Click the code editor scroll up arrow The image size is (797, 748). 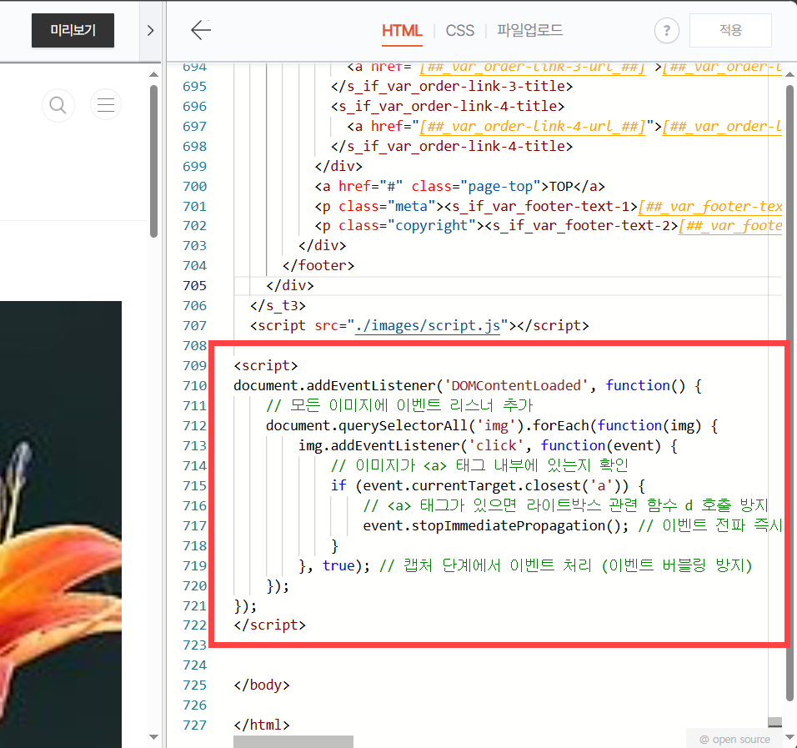[789, 74]
